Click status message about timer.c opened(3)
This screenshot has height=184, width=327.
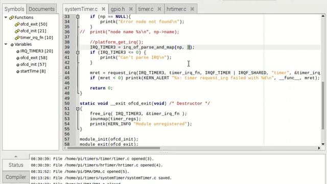click(92, 159)
